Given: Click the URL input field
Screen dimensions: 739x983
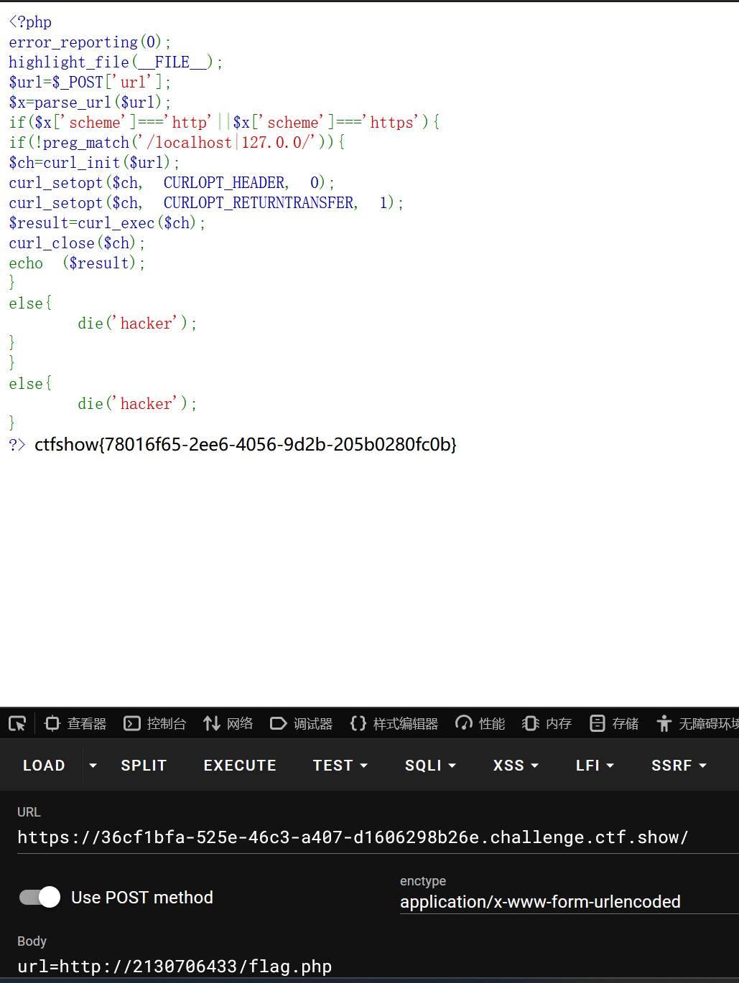Looking at the screenshot, I should (x=378, y=837).
